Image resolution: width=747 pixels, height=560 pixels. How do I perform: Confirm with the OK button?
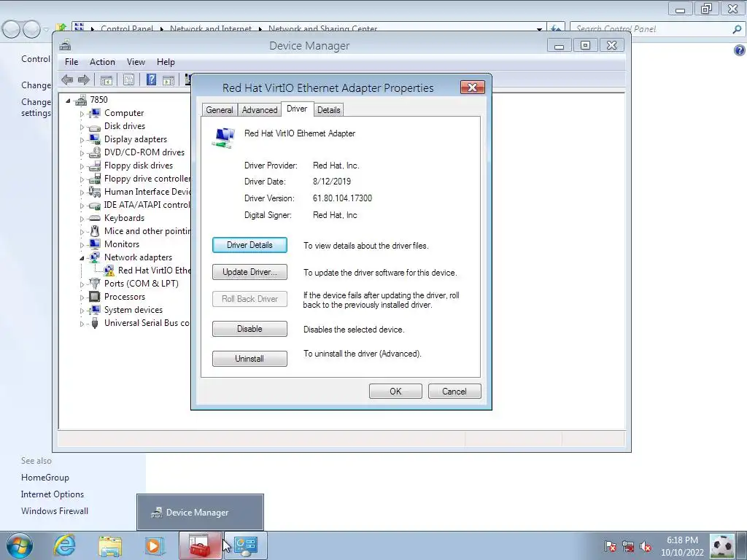(x=395, y=392)
